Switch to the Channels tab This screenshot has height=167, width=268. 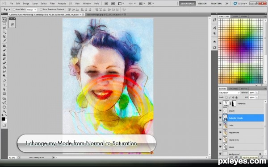233,89
